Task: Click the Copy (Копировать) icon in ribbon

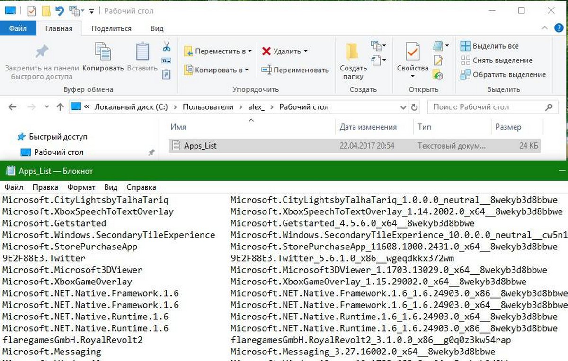Action: pos(103,52)
